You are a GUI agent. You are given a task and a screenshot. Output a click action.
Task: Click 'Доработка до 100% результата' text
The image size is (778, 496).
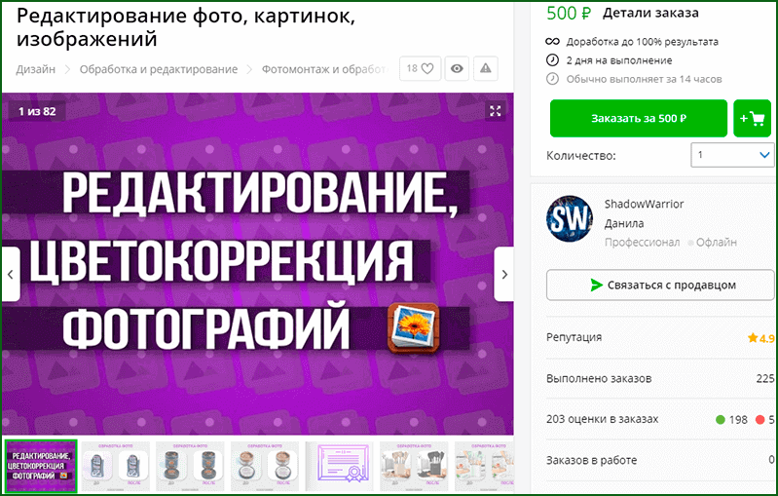(642, 42)
